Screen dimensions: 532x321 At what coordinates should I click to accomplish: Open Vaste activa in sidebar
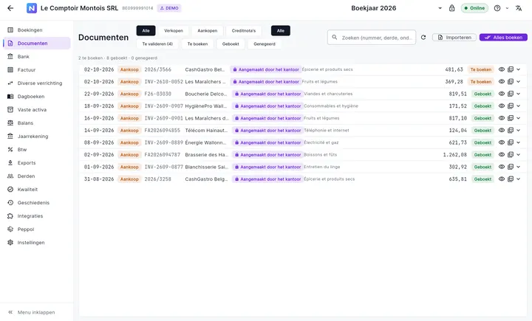[x=37, y=109]
